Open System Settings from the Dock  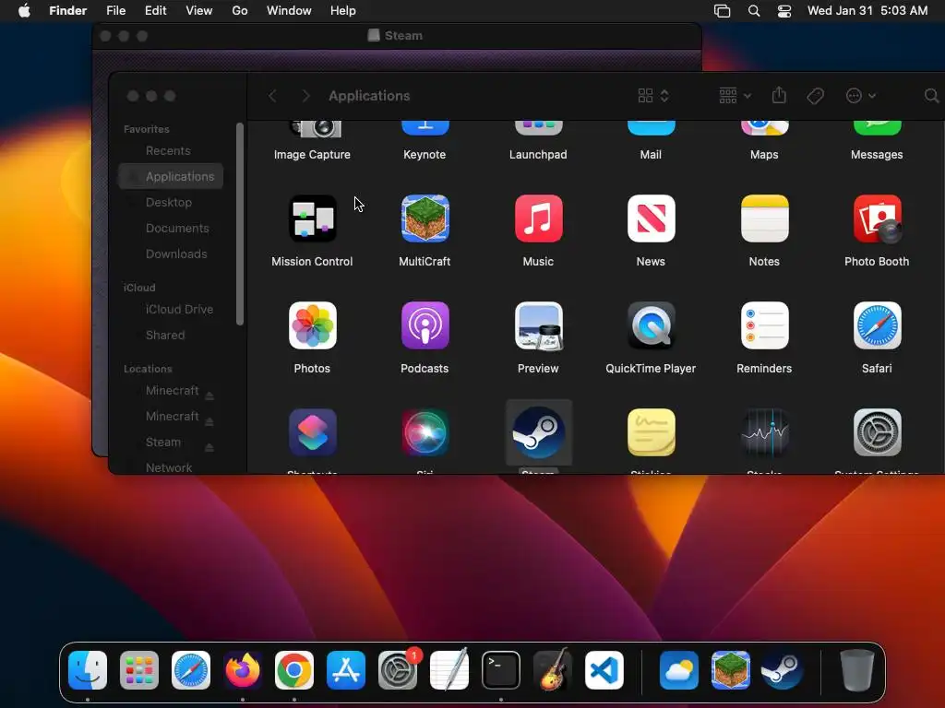tap(398, 670)
